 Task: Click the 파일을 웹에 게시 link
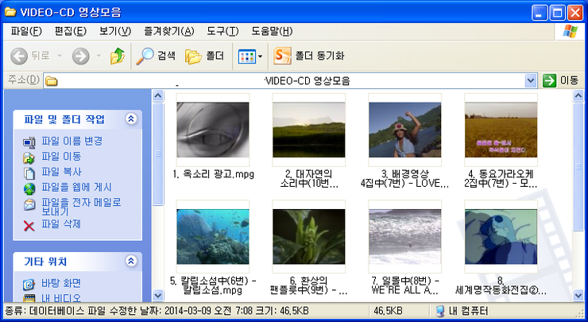(76, 188)
